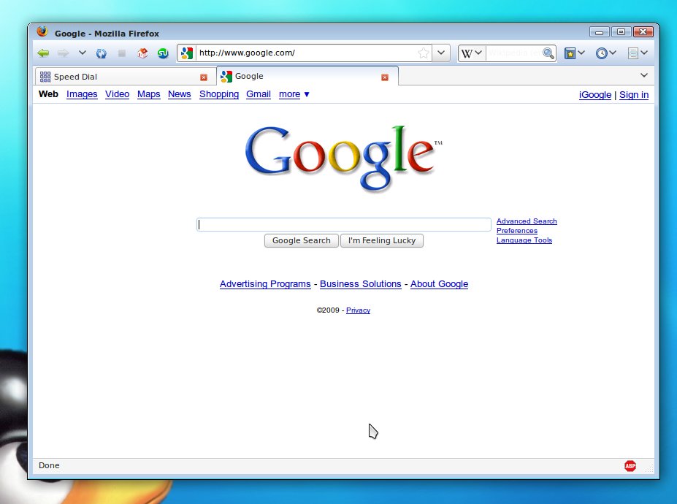The height and width of the screenshot is (504, 677).
Task: Close the Speed Dial tab
Action: (204, 77)
